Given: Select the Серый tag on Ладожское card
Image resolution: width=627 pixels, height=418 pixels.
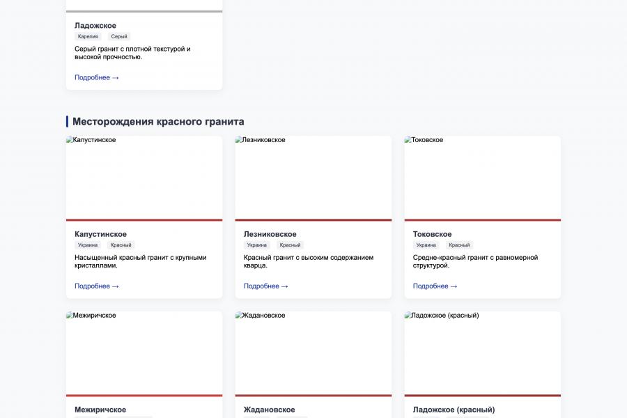Looking at the screenshot, I should pos(119,36).
